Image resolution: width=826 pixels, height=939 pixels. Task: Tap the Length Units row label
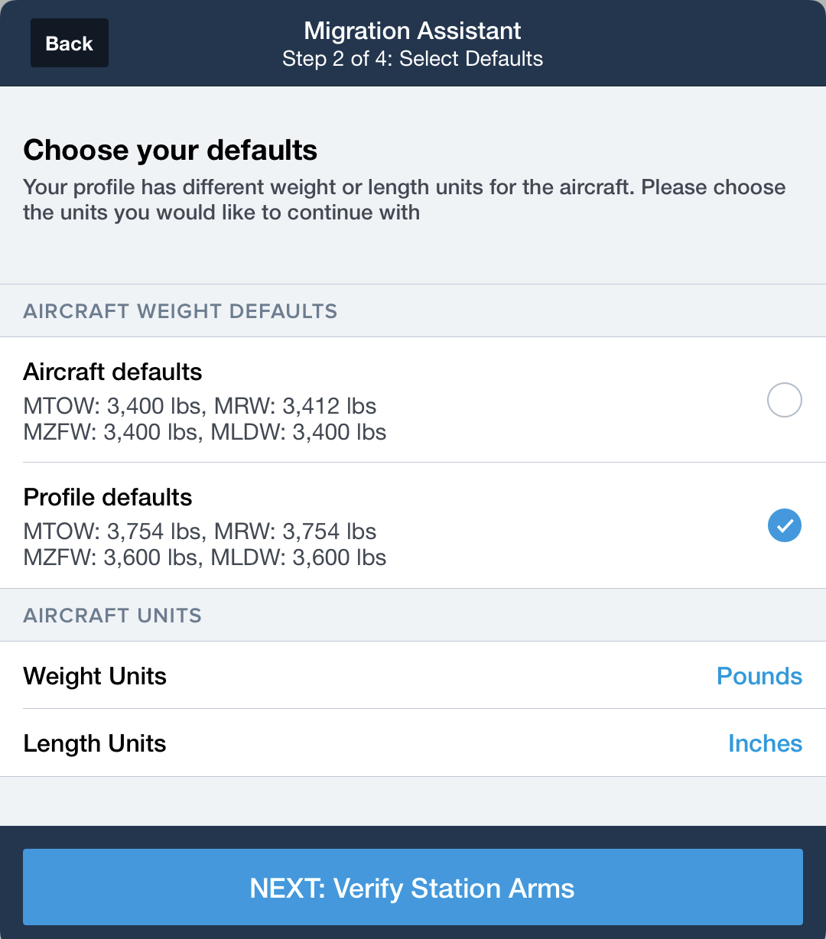pyautogui.click(x=95, y=743)
